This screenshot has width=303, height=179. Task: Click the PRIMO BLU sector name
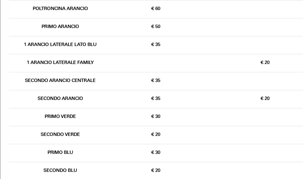pyautogui.click(x=60, y=152)
